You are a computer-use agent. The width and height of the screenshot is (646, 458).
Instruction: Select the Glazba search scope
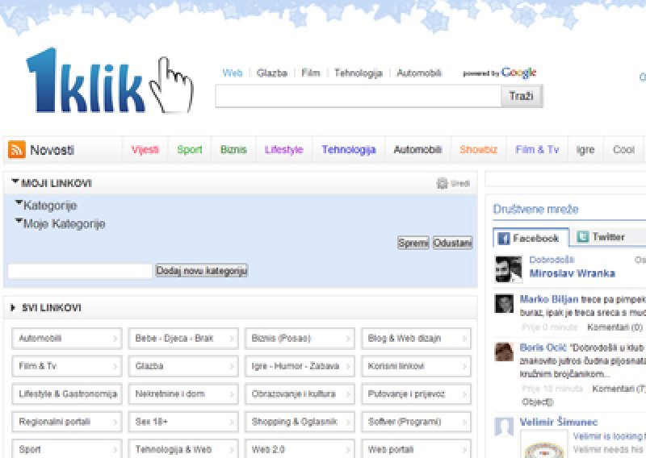click(272, 73)
